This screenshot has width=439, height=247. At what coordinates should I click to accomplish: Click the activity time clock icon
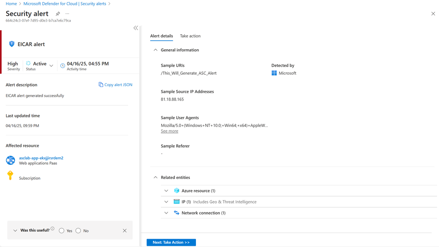63,65
